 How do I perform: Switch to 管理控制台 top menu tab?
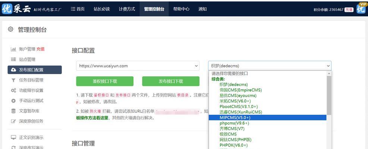(x=154, y=9)
